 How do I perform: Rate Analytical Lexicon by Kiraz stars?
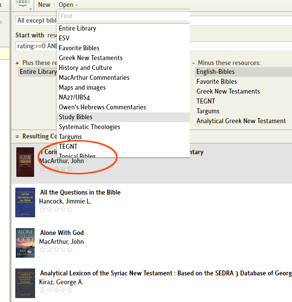56,290
